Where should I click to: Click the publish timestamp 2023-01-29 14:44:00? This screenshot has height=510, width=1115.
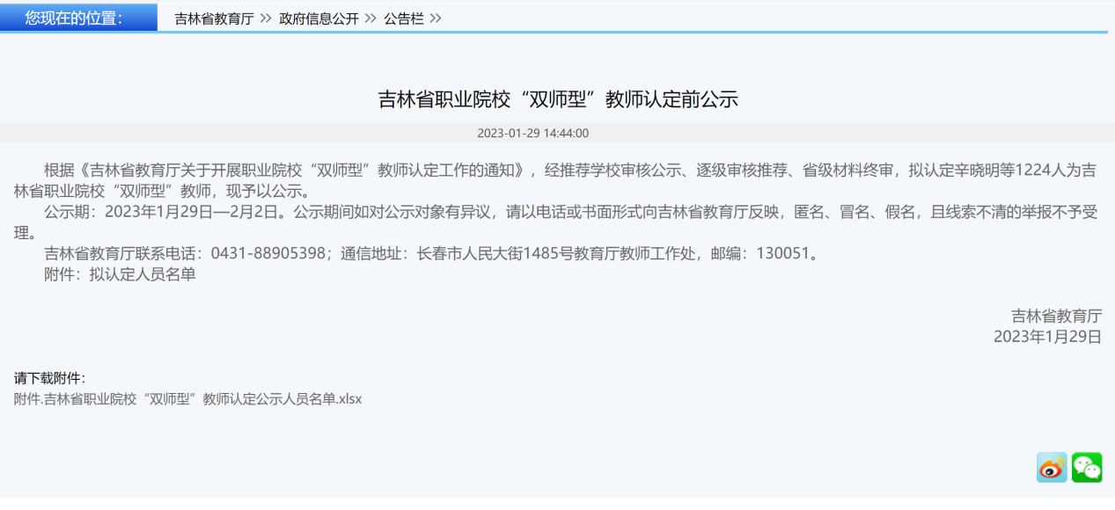(532, 134)
